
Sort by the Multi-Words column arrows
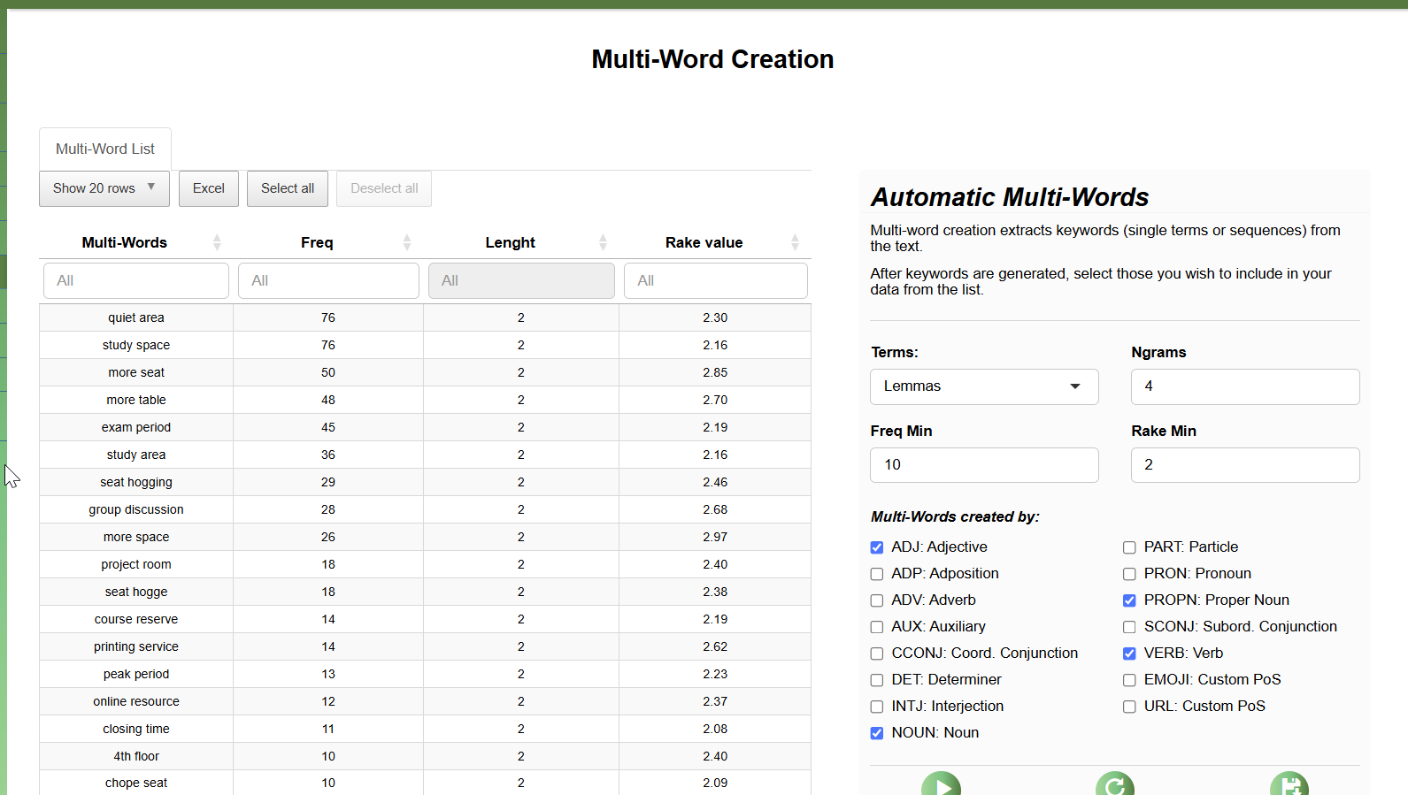[217, 242]
